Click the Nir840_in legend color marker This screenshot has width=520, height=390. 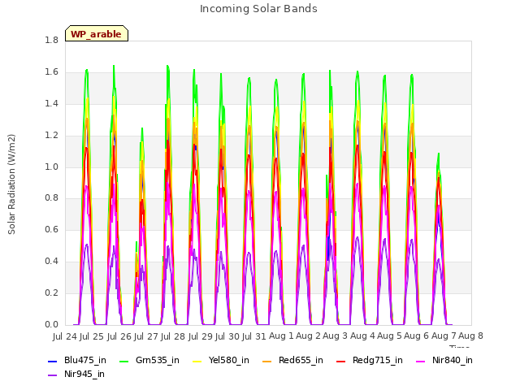point(421,361)
